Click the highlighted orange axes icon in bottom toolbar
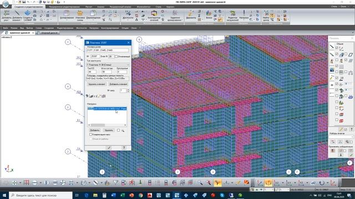Image resolution: width=355 pixels, height=199 pixels. coord(268,182)
